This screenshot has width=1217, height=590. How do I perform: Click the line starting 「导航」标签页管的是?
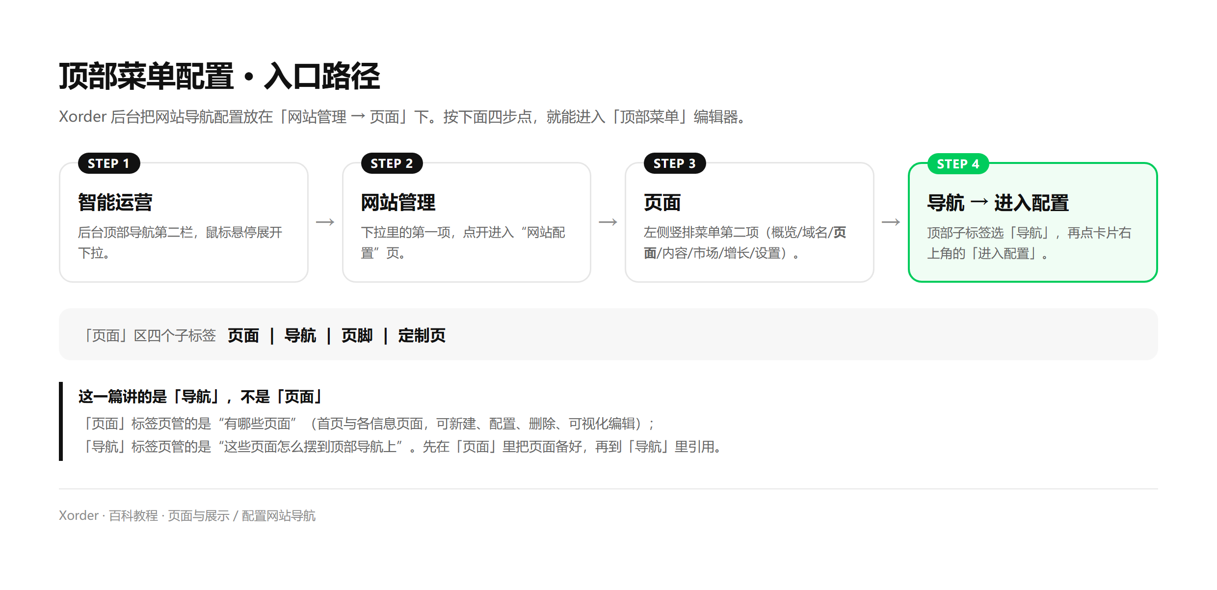[402, 447]
